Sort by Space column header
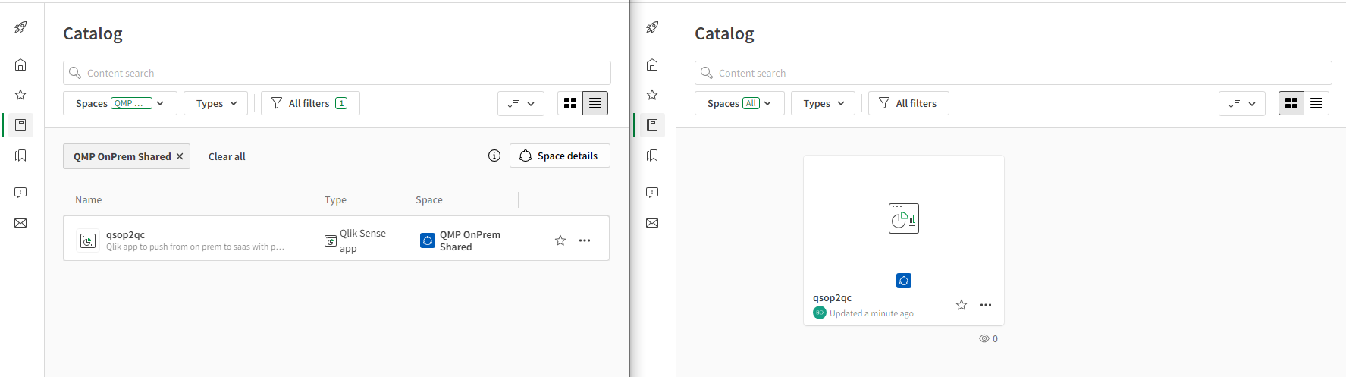 click(429, 199)
